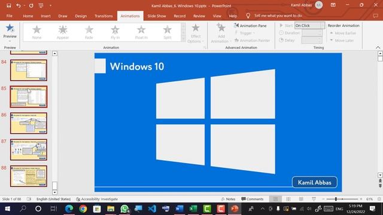Click the zoom slider handle
Image resolution: width=383 pixels, height=215 pixels.
click(336, 199)
